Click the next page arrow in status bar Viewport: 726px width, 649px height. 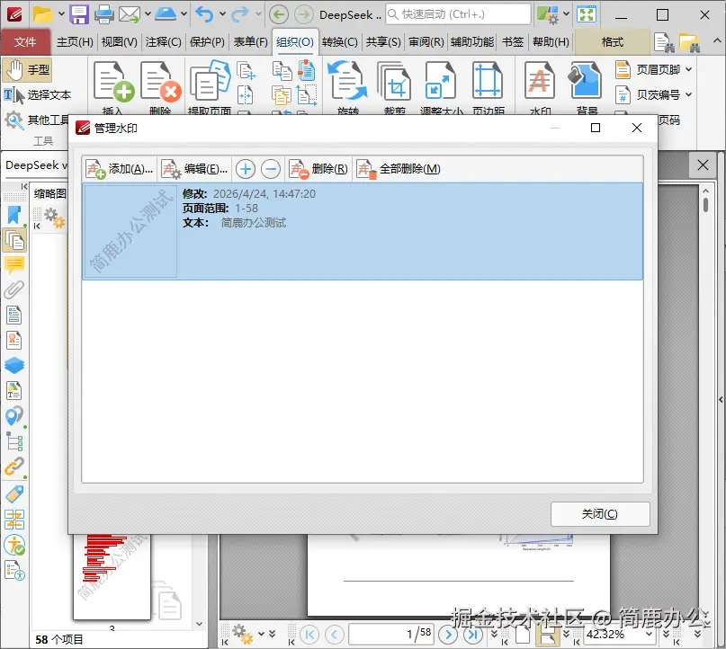[448, 635]
